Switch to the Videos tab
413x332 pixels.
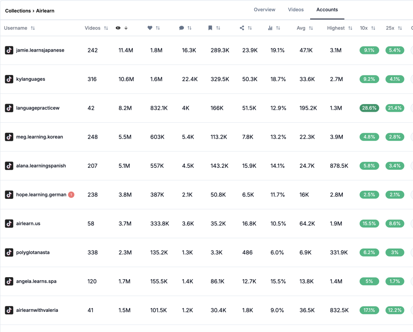pos(296,10)
